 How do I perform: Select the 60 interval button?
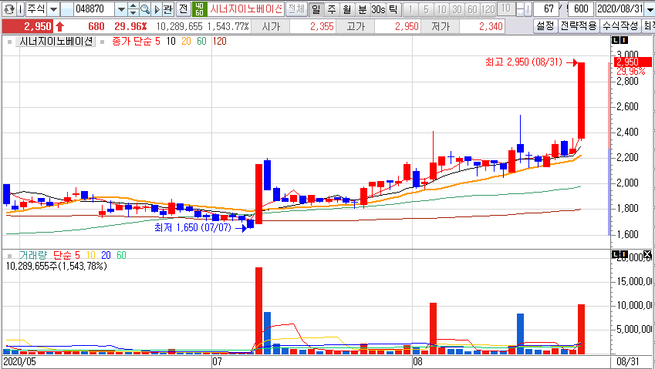[x=472, y=8]
